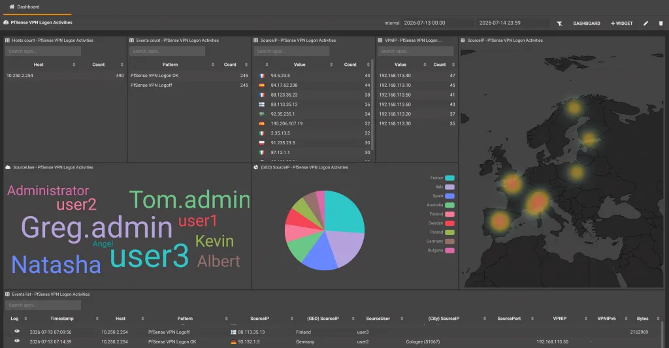Click the DASHBOARD button in header
This screenshot has width=669, height=348.
click(x=587, y=24)
